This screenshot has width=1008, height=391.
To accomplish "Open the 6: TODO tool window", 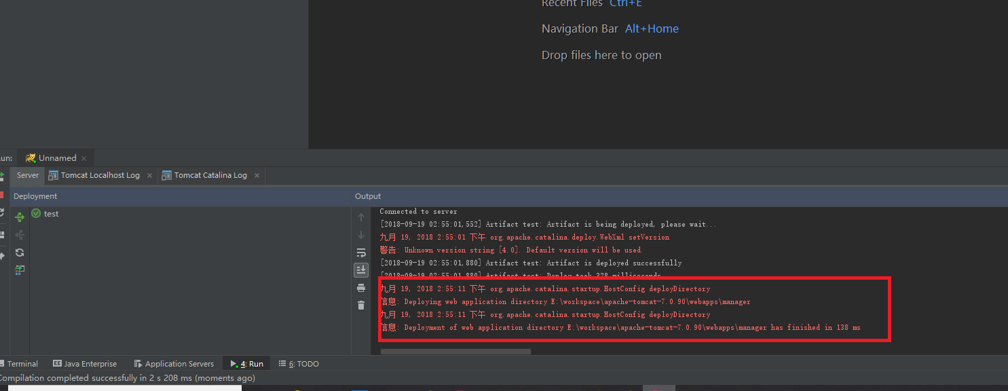I will tap(299, 364).
